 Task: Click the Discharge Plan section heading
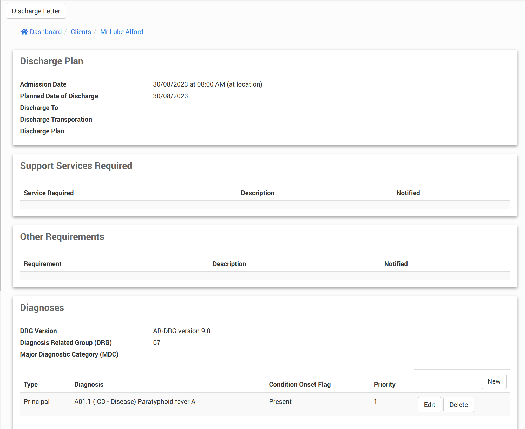pos(52,61)
